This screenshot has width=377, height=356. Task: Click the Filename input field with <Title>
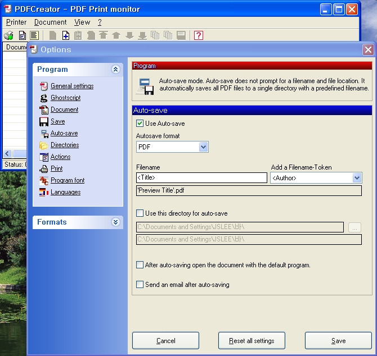[201, 178]
